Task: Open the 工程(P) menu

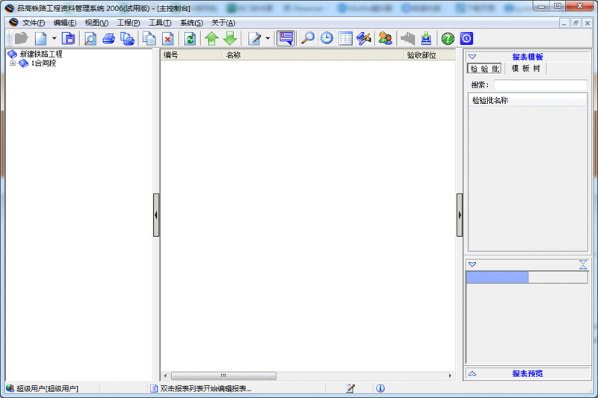Action: (x=128, y=23)
